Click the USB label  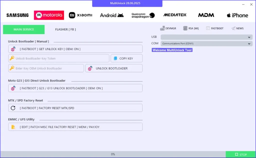click(154, 37)
